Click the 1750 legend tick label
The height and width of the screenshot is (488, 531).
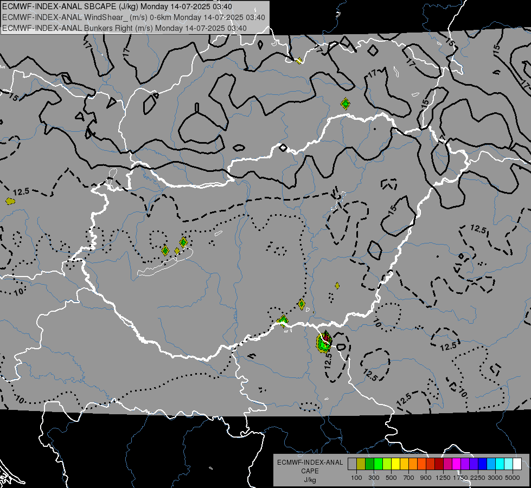[x=460, y=478]
